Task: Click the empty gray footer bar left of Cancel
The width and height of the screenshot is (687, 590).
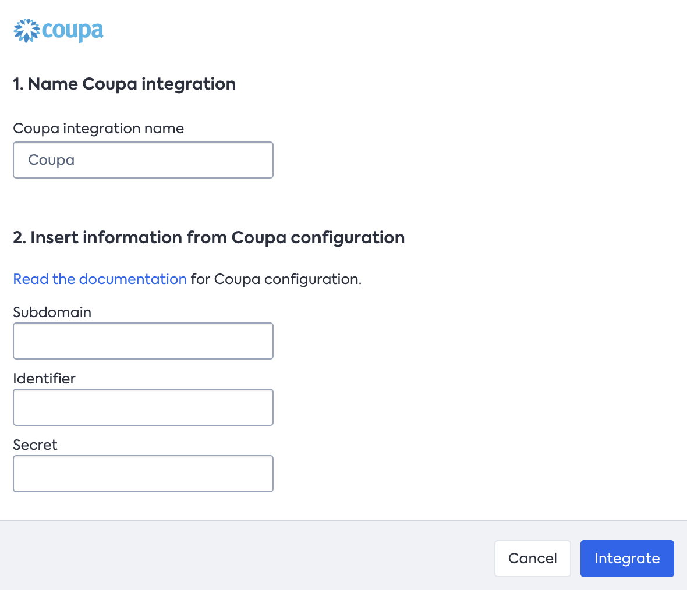Action: pos(245,556)
